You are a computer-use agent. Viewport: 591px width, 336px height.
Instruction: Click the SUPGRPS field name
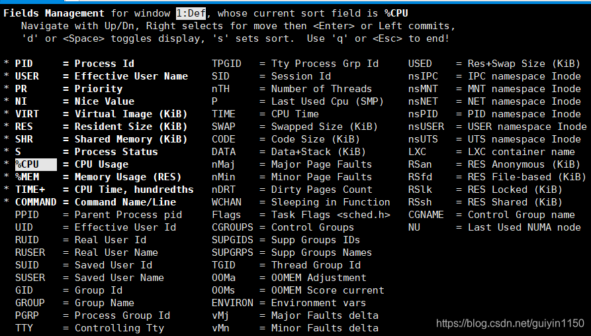[x=232, y=252]
